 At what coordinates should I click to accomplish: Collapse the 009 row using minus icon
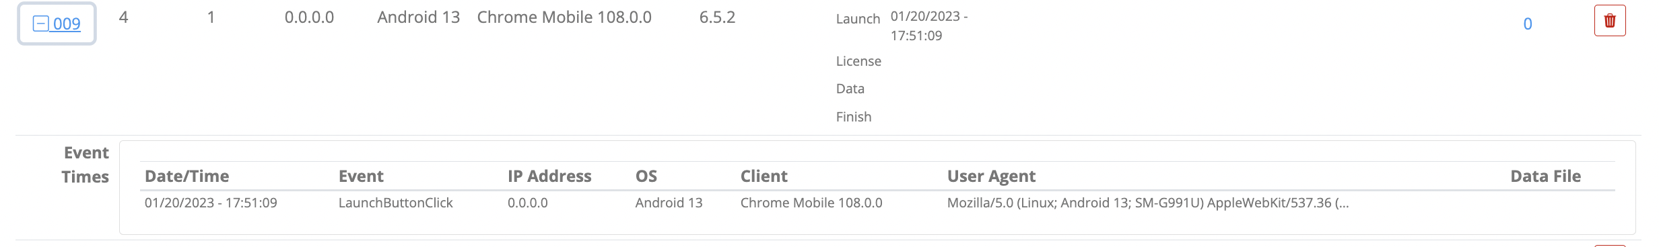[x=40, y=24]
